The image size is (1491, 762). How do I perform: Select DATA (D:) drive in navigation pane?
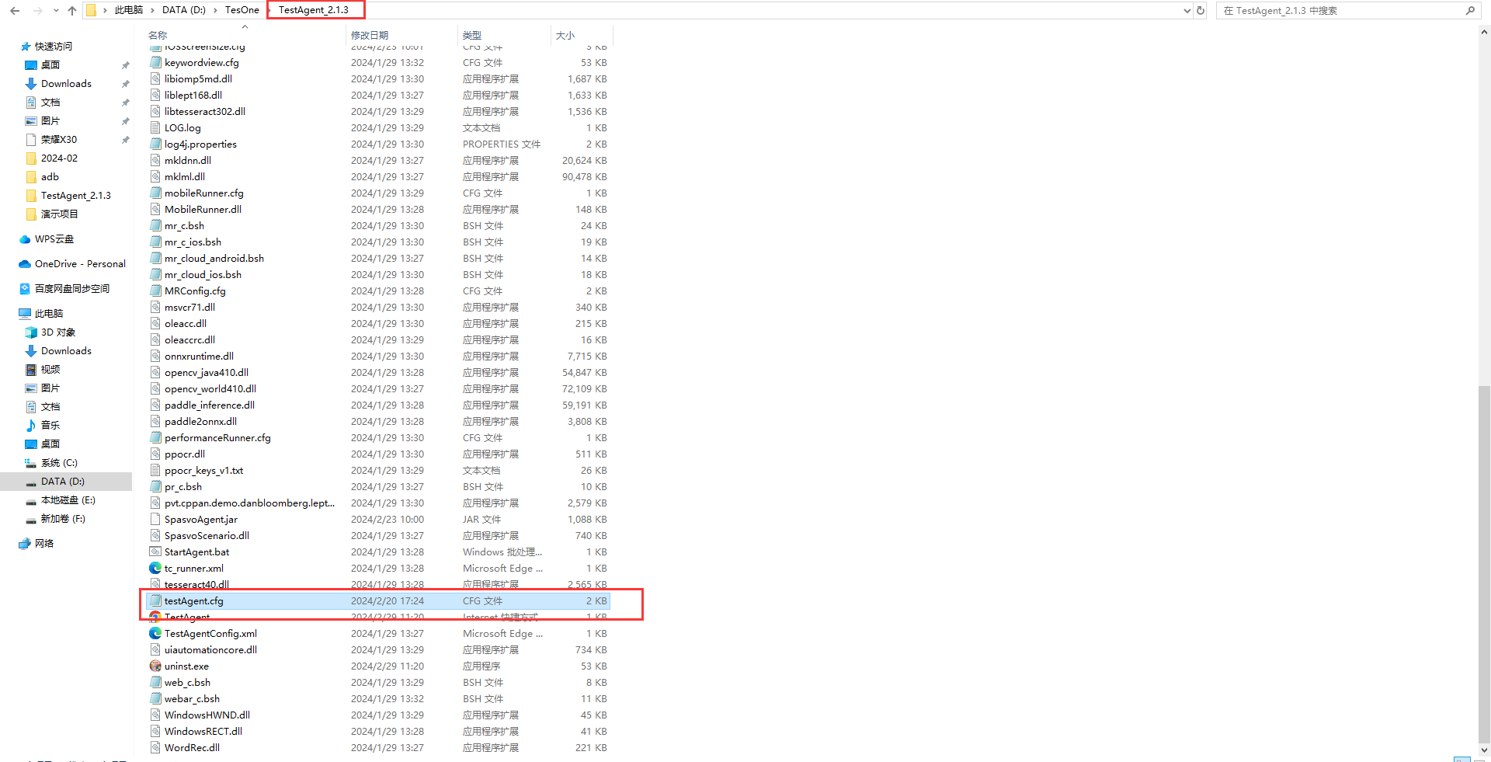click(63, 482)
